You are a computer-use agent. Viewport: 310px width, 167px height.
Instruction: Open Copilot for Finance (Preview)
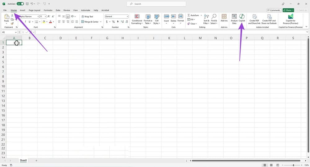coord(290,19)
